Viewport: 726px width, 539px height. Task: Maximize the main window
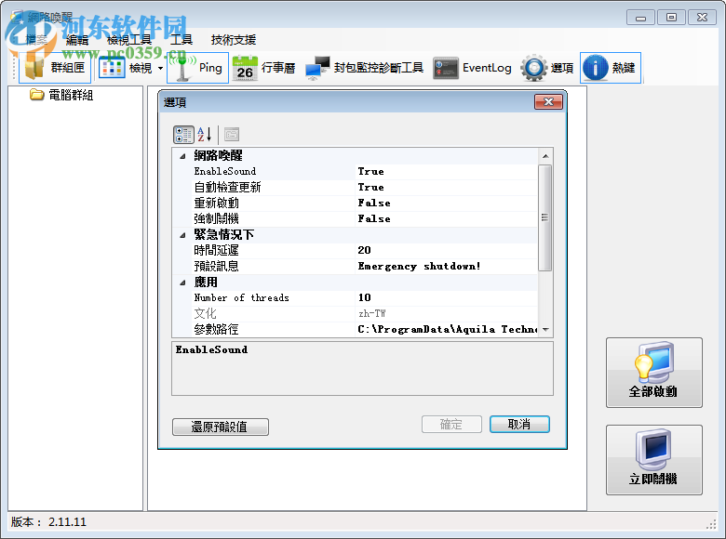671,18
